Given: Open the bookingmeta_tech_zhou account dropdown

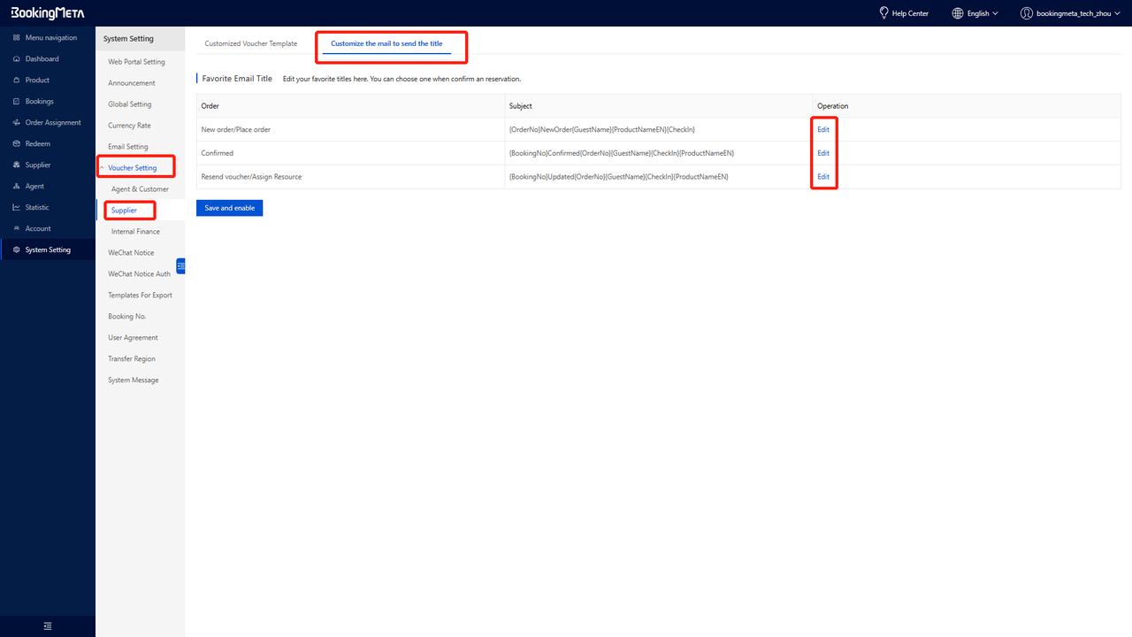Looking at the screenshot, I should pyautogui.click(x=1070, y=13).
